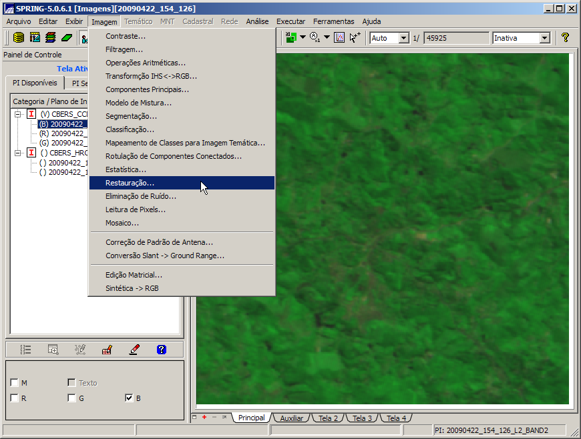This screenshot has width=581, height=439.
Task: Click the blue help icon in control panel
Action: (161, 349)
